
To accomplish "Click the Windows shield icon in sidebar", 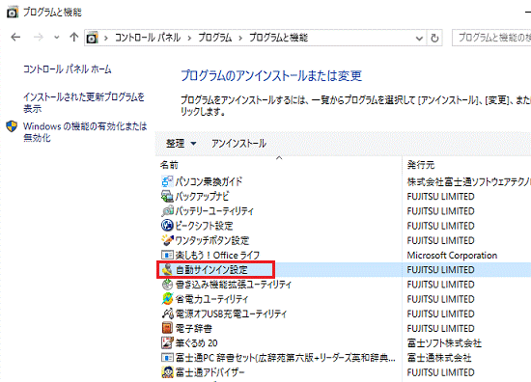I will (x=12, y=126).
